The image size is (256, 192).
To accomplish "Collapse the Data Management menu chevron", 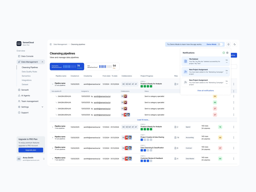I will coord(42,62).
